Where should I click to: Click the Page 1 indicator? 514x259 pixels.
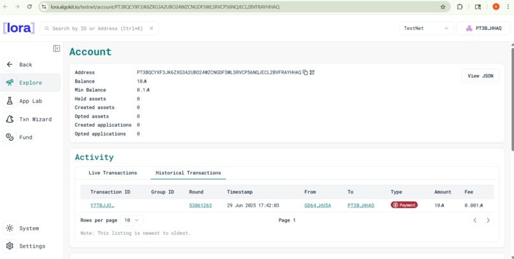click(x=287, y=220)
